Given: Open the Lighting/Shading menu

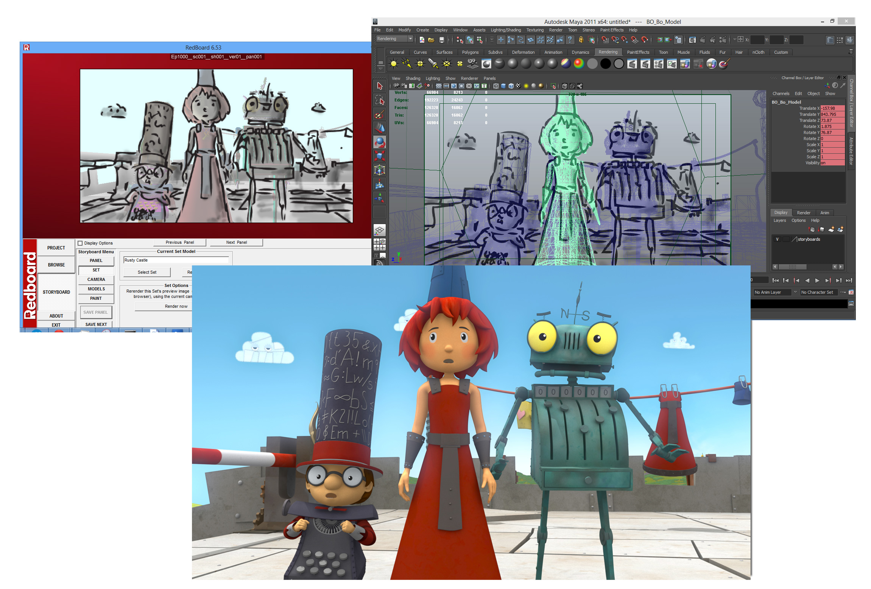Looking at the screenshot, I should click(505, 30).
